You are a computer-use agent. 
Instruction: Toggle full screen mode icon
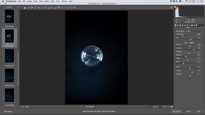point(172,8)
